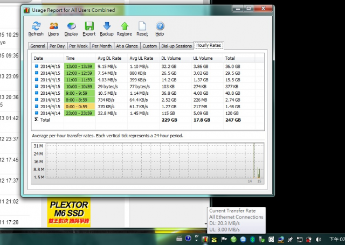Click the 247 GB grand total value
345x245 pixels.
click(233, 120)
